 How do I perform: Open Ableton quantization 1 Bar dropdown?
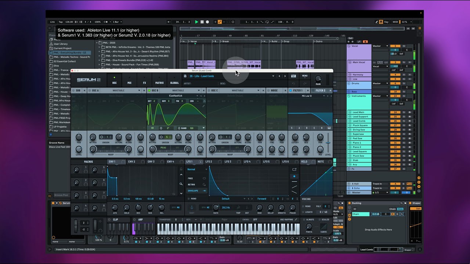[118, 22]
